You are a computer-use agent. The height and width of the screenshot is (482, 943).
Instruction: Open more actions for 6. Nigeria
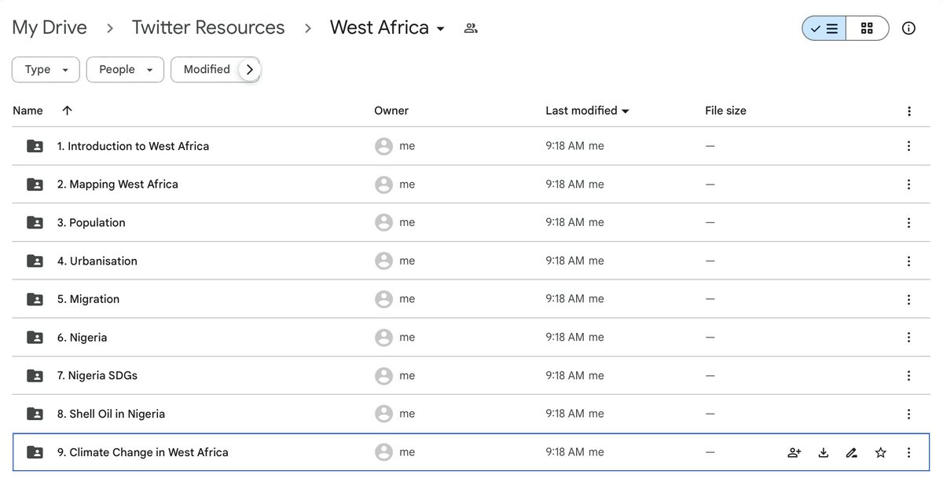[x=908, y=338]
